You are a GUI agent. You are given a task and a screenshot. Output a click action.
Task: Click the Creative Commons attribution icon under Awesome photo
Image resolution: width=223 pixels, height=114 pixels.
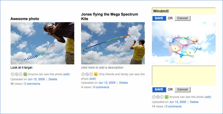tap(13, 74)
